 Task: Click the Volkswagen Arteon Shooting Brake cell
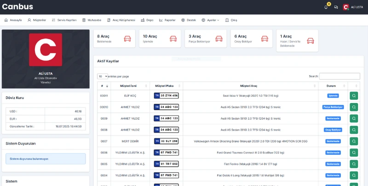251,141
